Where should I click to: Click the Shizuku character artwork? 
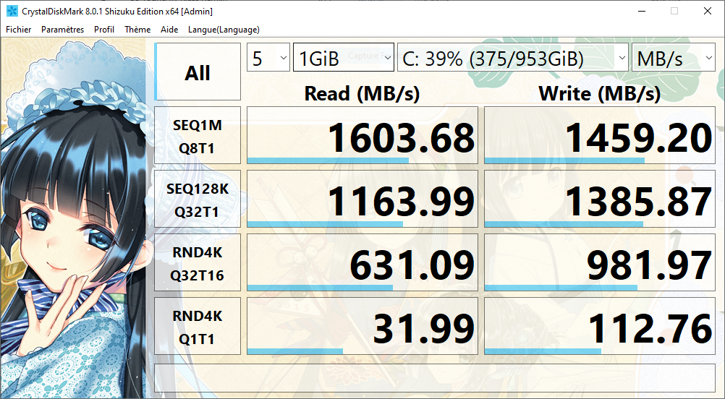point(74,219)
